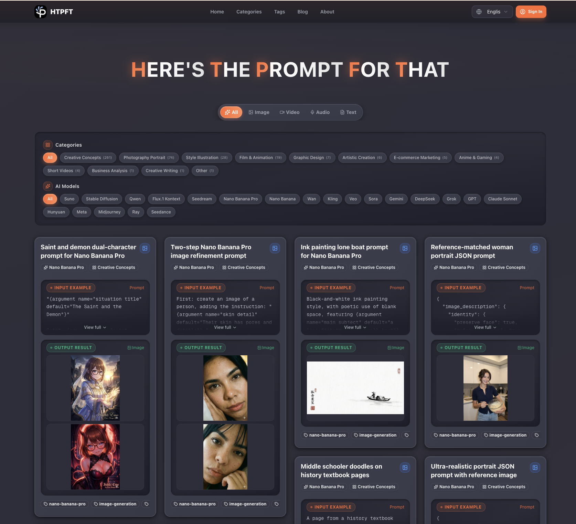The width and height of the screenshot is (576, 524).
Task: Open the English language dropdown
Action: coord(492,12)
